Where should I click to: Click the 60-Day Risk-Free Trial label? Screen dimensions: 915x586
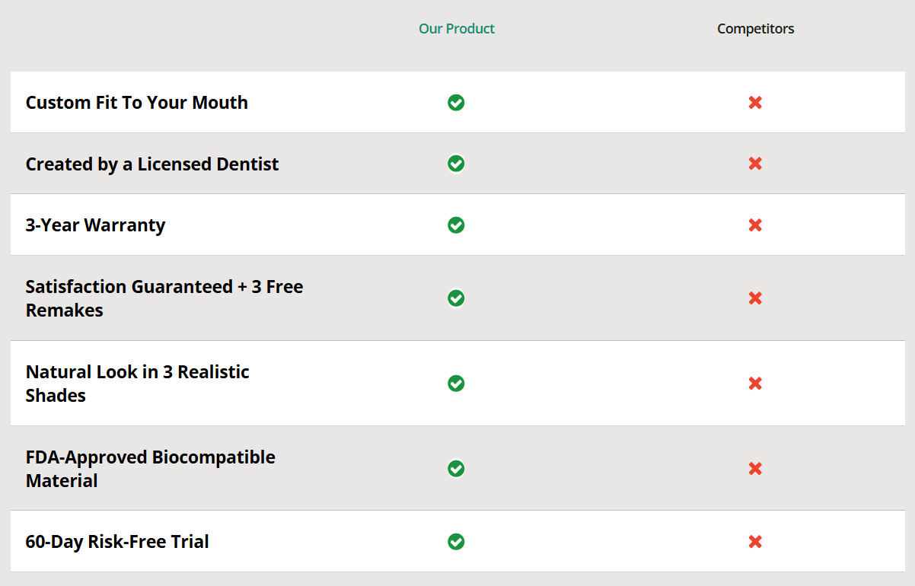[117, 542]
